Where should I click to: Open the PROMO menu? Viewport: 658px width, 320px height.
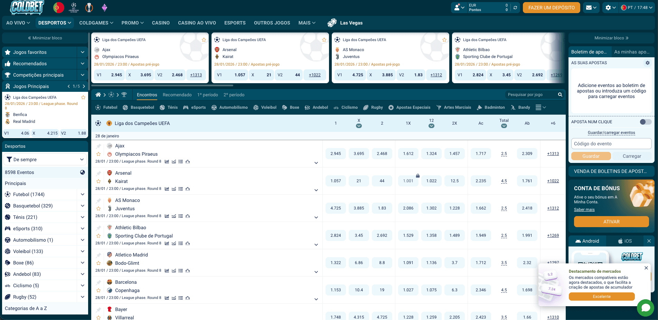(x=133, y=23)
